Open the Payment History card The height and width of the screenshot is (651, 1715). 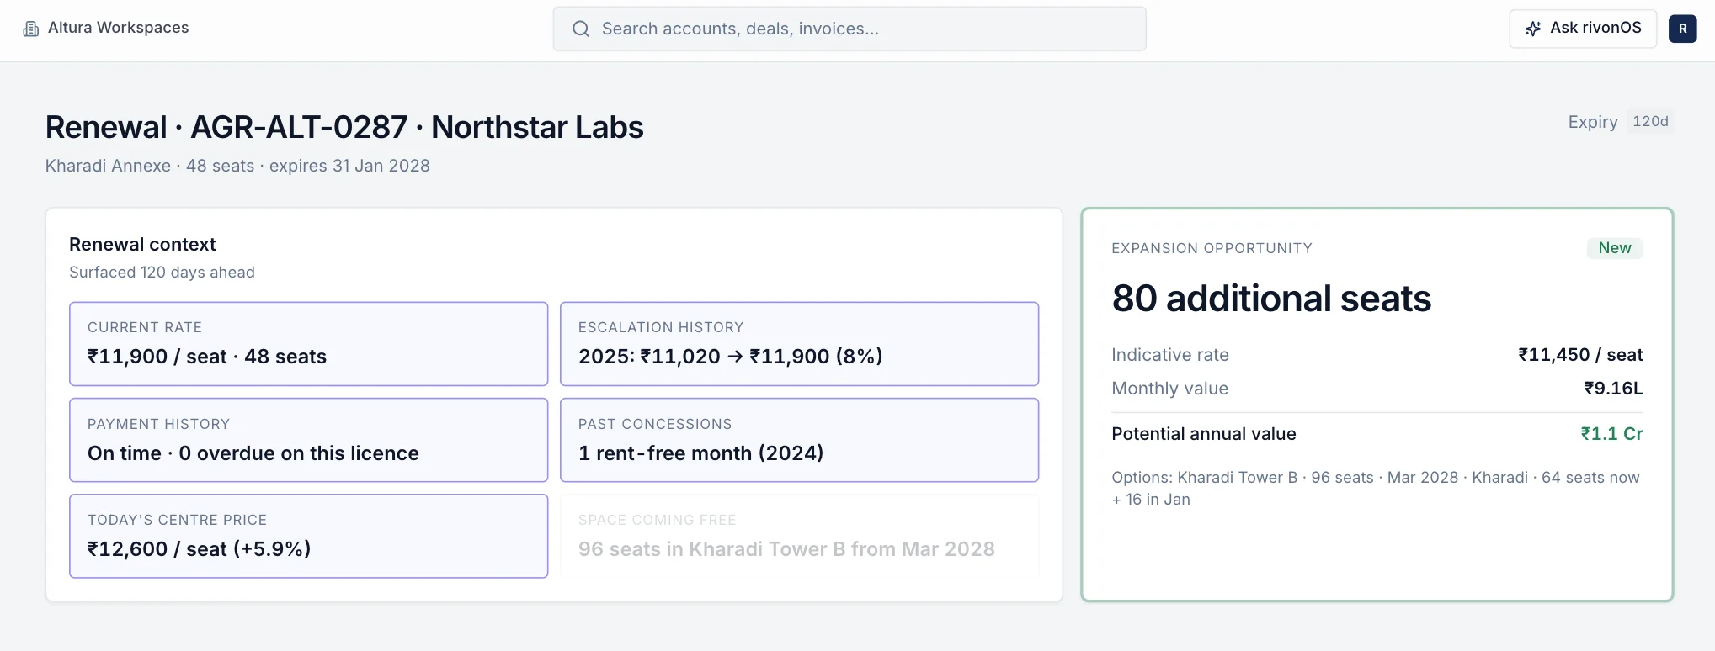(308, 440)
